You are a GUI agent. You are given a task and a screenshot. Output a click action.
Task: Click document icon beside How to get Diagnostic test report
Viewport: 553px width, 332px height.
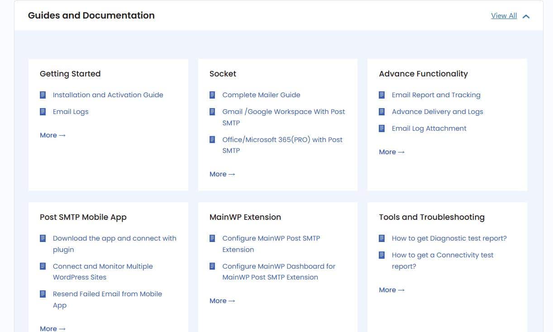(382, 238)
